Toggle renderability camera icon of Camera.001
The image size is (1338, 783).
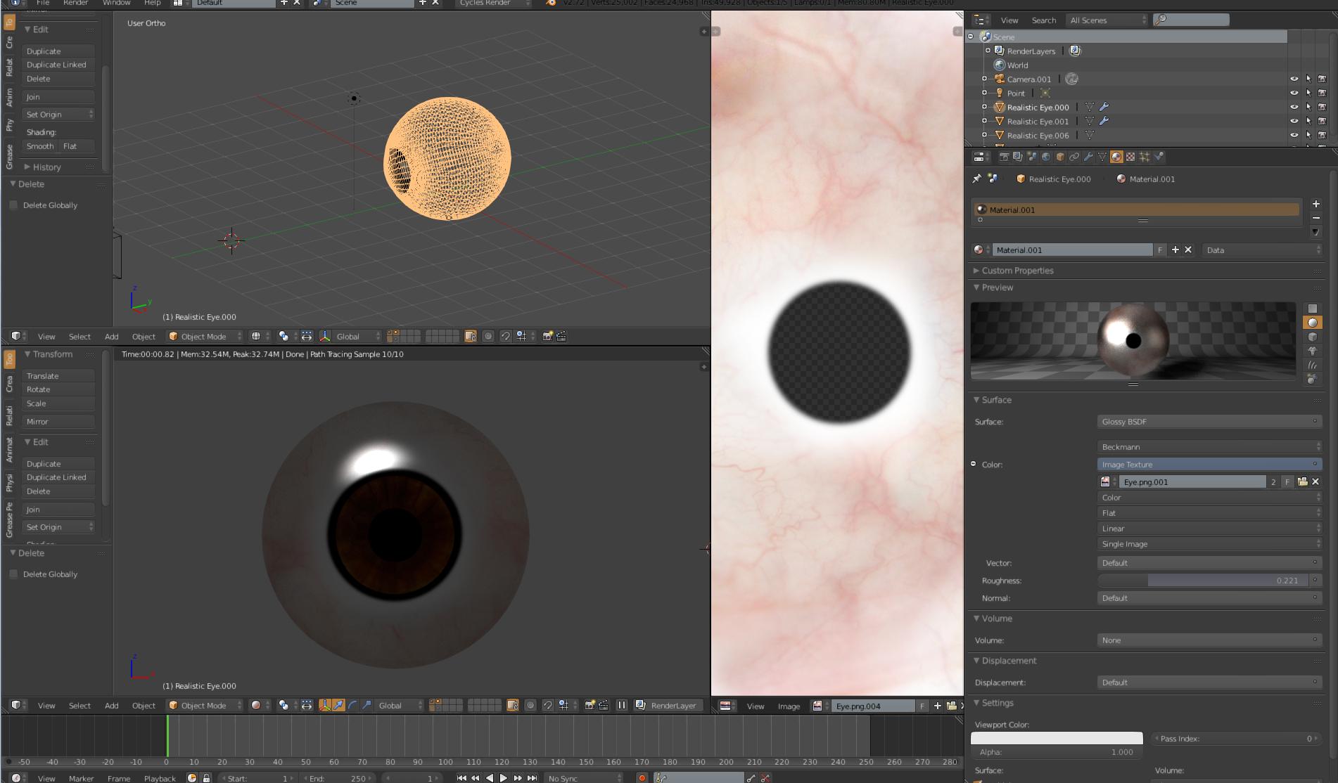tap(1322, 79)
